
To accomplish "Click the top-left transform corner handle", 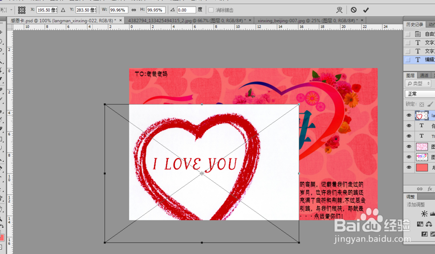I will coord(104,104).
